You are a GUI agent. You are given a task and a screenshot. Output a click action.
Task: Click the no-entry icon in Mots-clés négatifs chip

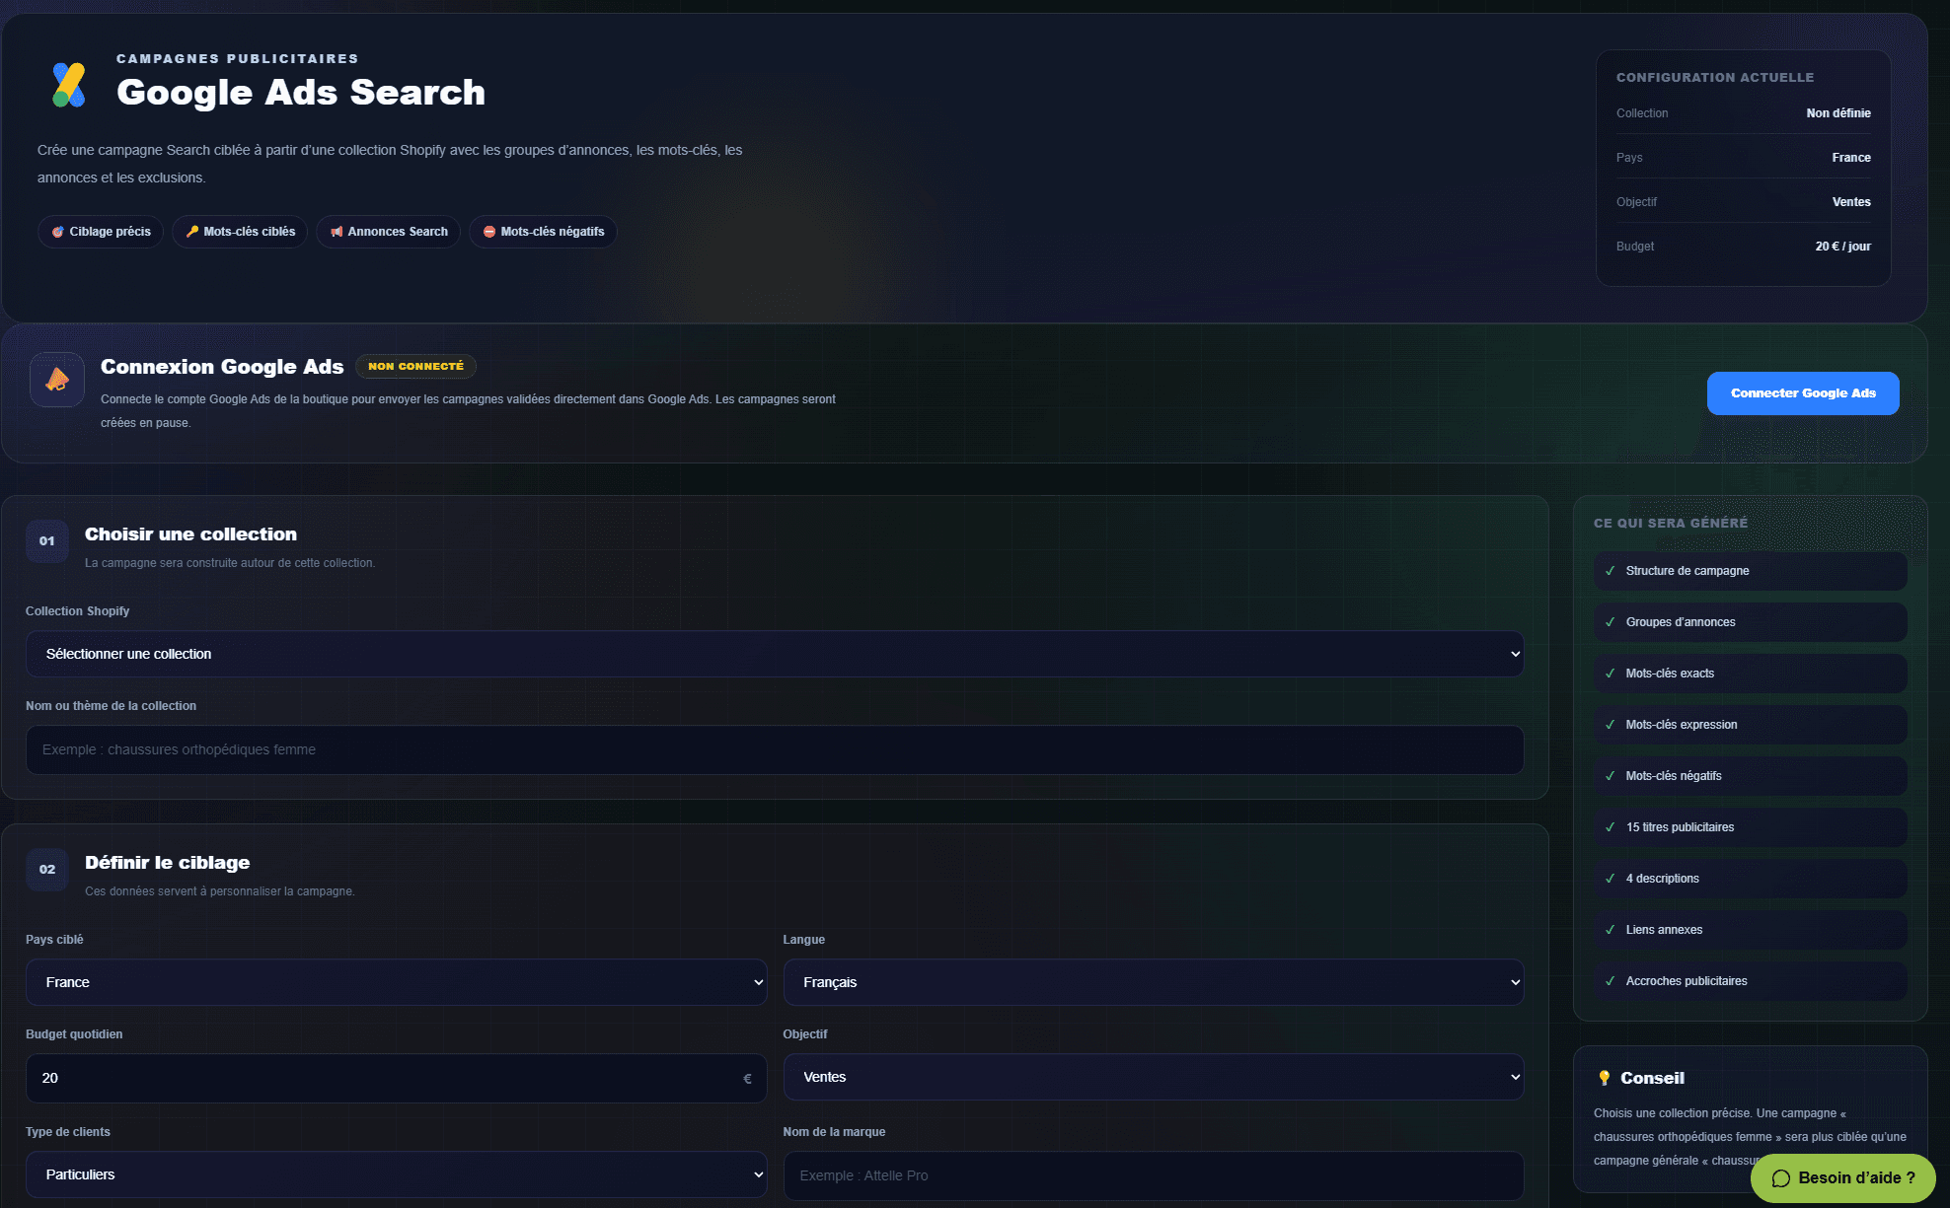(x=489, y=232)
